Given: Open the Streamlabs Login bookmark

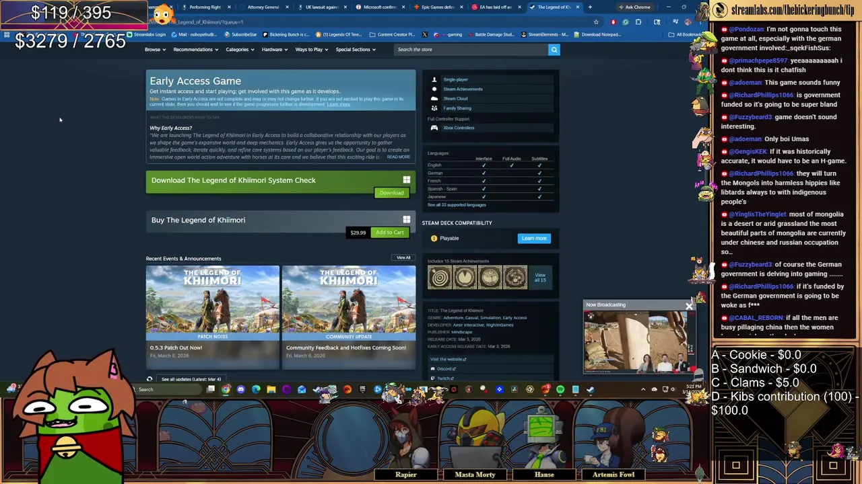Looking at the screenshot, I should click(x=146, y=34).
